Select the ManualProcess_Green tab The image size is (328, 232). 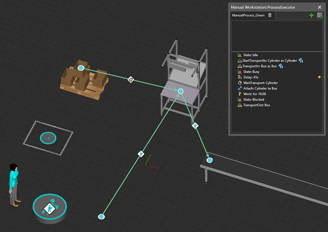[248, 16]
